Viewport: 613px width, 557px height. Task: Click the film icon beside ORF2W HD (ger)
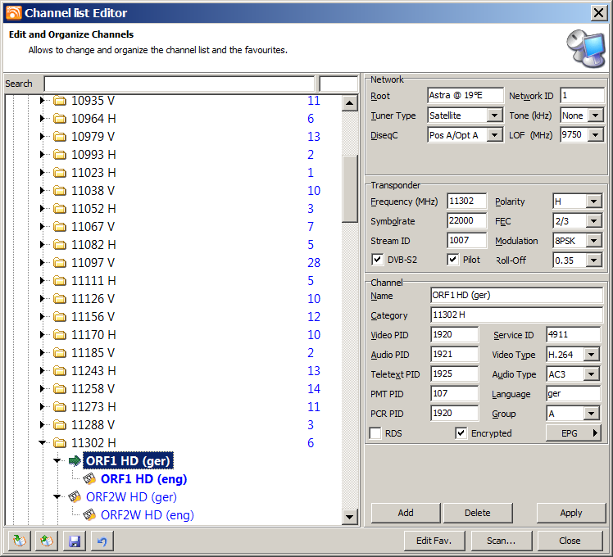(x=75, y=497)
